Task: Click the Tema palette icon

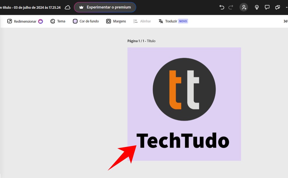Action: tap(53, 21)
